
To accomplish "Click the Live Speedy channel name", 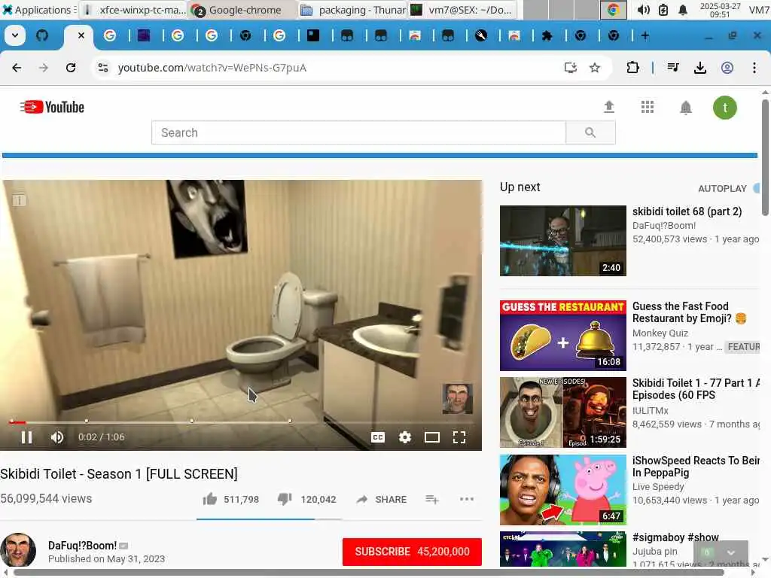I will coord(658,487).
